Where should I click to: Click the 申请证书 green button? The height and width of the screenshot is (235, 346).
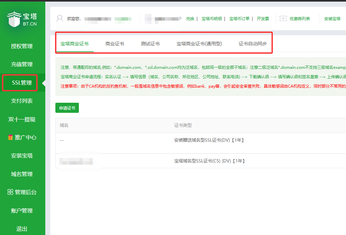[67, 108]
